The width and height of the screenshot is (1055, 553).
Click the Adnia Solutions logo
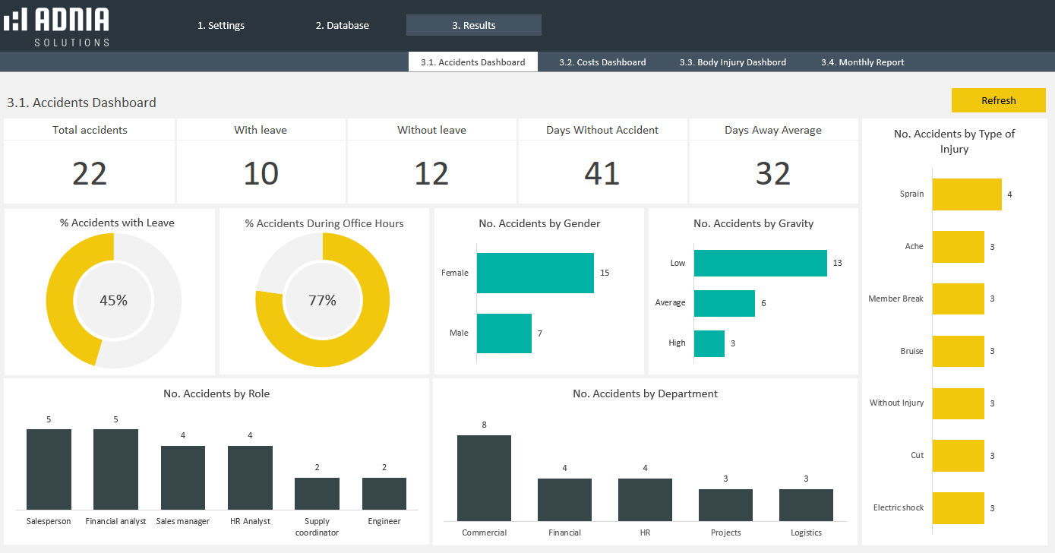point(57,26)
